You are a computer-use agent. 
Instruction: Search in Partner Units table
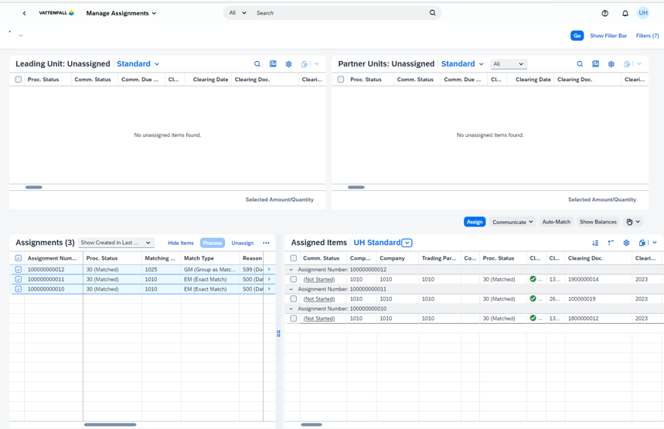[x=580, y=64]
